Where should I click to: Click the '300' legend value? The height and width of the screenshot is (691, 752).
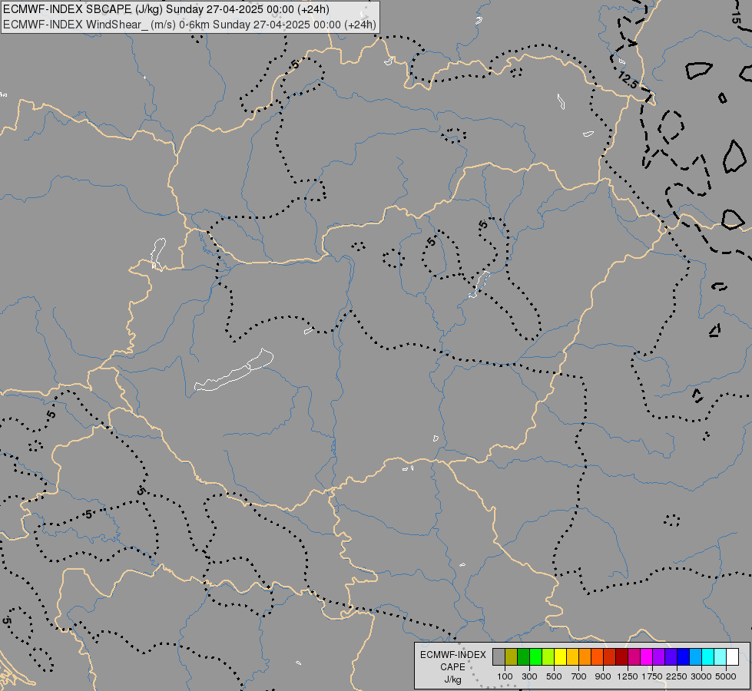529,676
